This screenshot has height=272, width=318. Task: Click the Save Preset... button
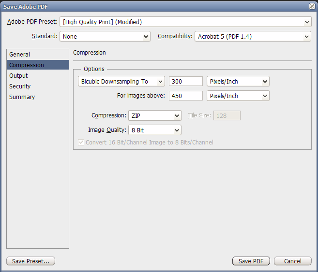coord(30,261)
